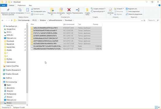The image size is (161, 109).
Task: Select folder starting with 27d15c7cc1a8
Action: pyautogui.click(x=66, y=33)
